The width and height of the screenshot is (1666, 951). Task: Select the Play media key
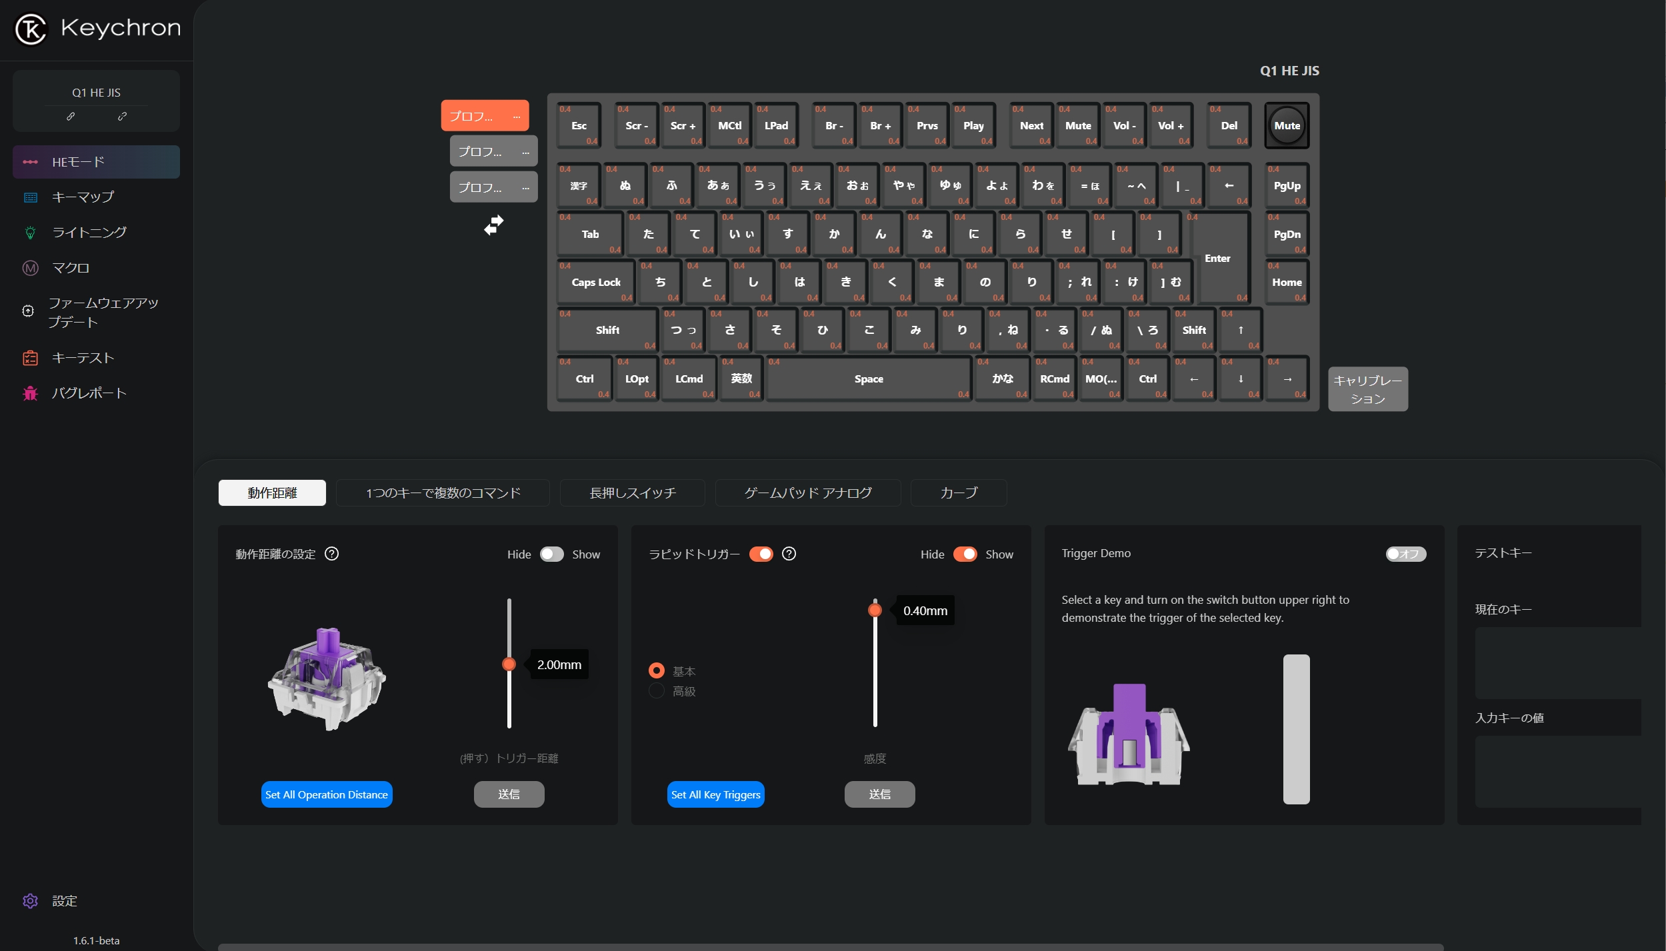(x=973, y=125)
